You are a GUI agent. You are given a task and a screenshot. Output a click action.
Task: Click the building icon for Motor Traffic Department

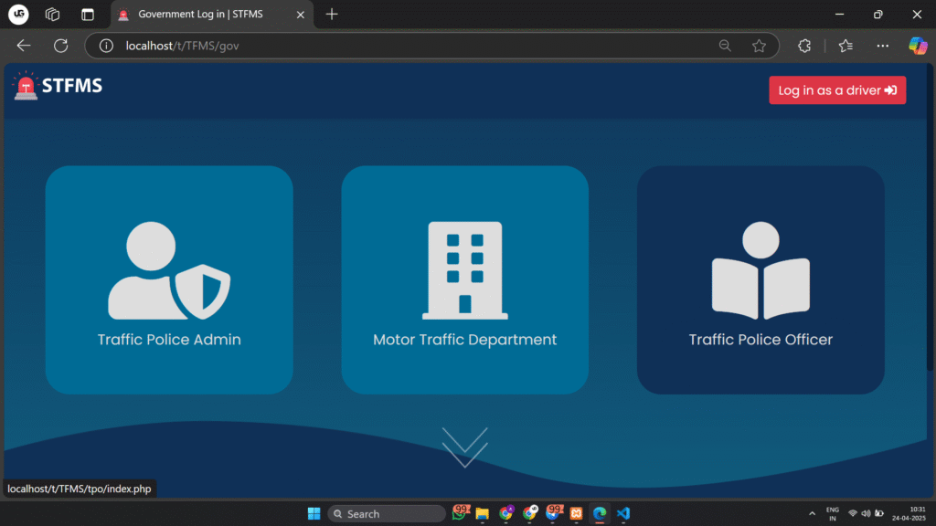(x=465, y=270)
